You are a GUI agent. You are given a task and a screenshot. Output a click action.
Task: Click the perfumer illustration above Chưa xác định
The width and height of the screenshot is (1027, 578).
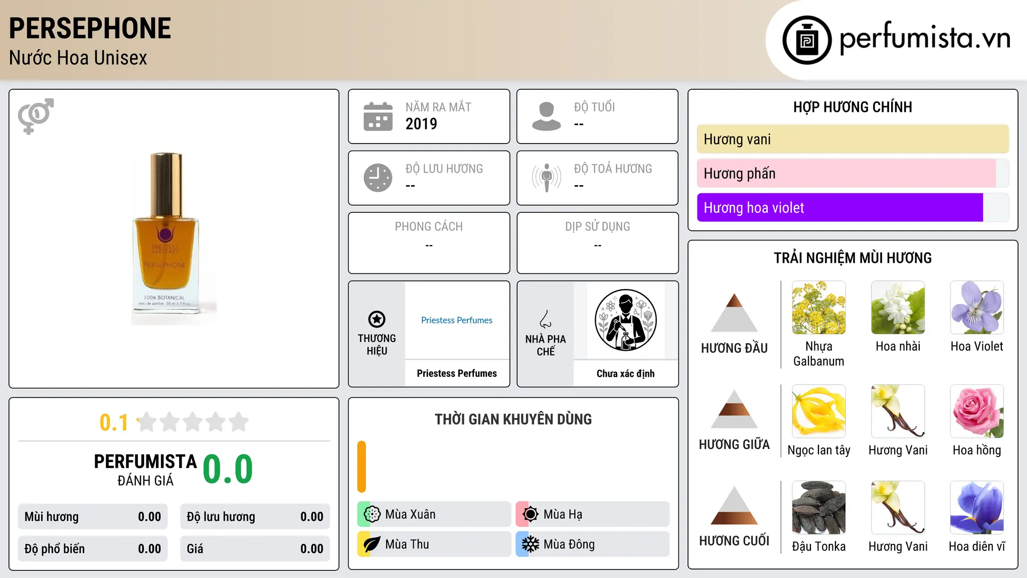coord(625,320)
